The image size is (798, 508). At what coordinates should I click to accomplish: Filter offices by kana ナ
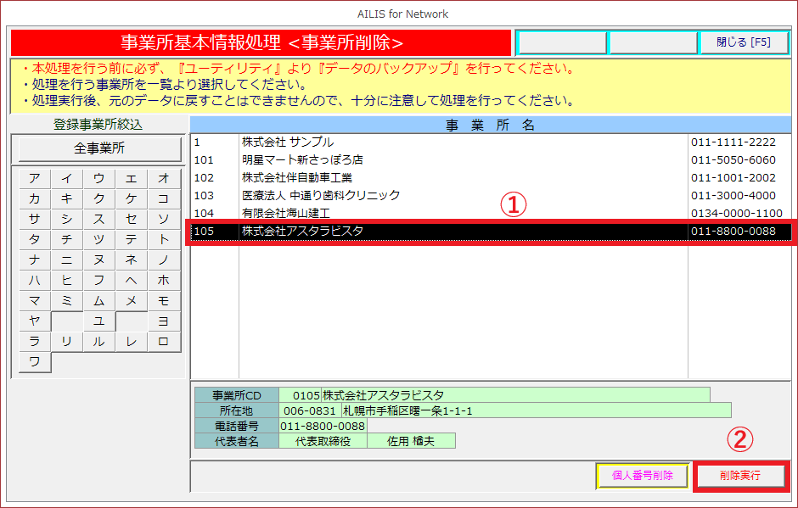[35, 260]
